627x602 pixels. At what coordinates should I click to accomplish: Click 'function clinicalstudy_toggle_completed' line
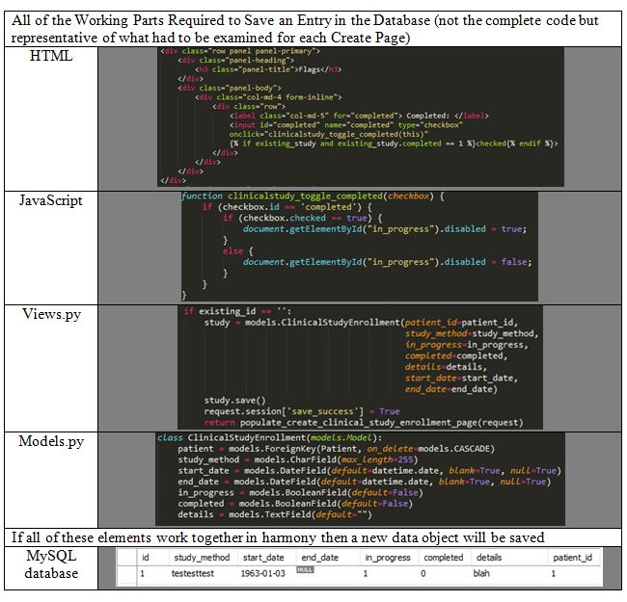(313, 196)
